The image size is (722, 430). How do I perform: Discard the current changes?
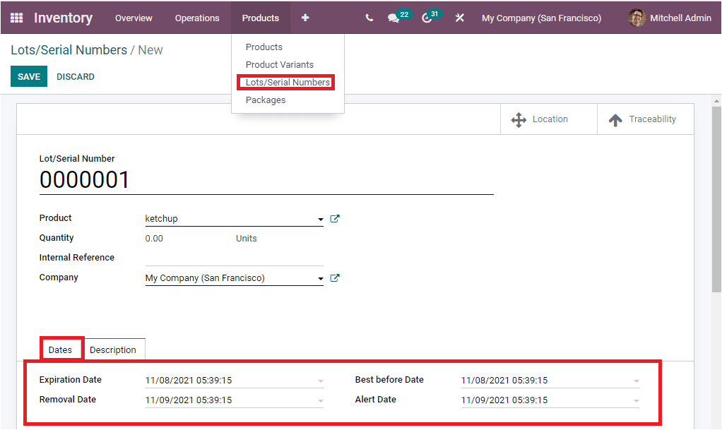[x=75, y=76]
